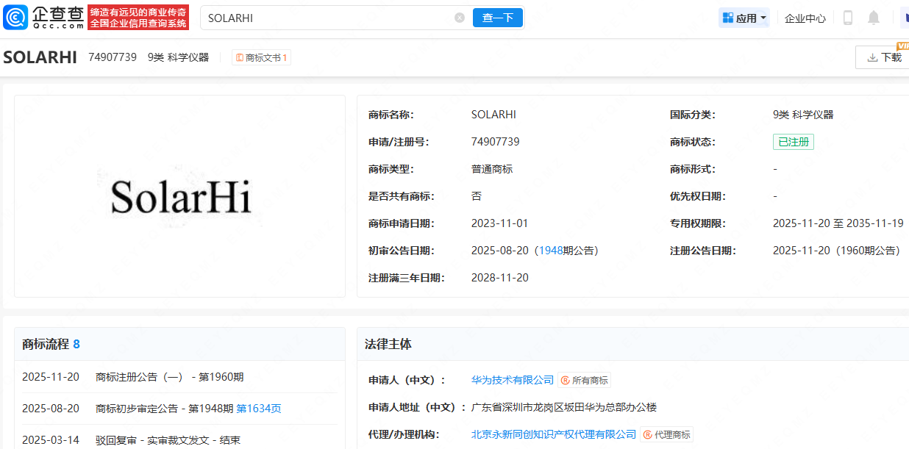Open the 商标文书 1 document tag

(x=261, y=57)
